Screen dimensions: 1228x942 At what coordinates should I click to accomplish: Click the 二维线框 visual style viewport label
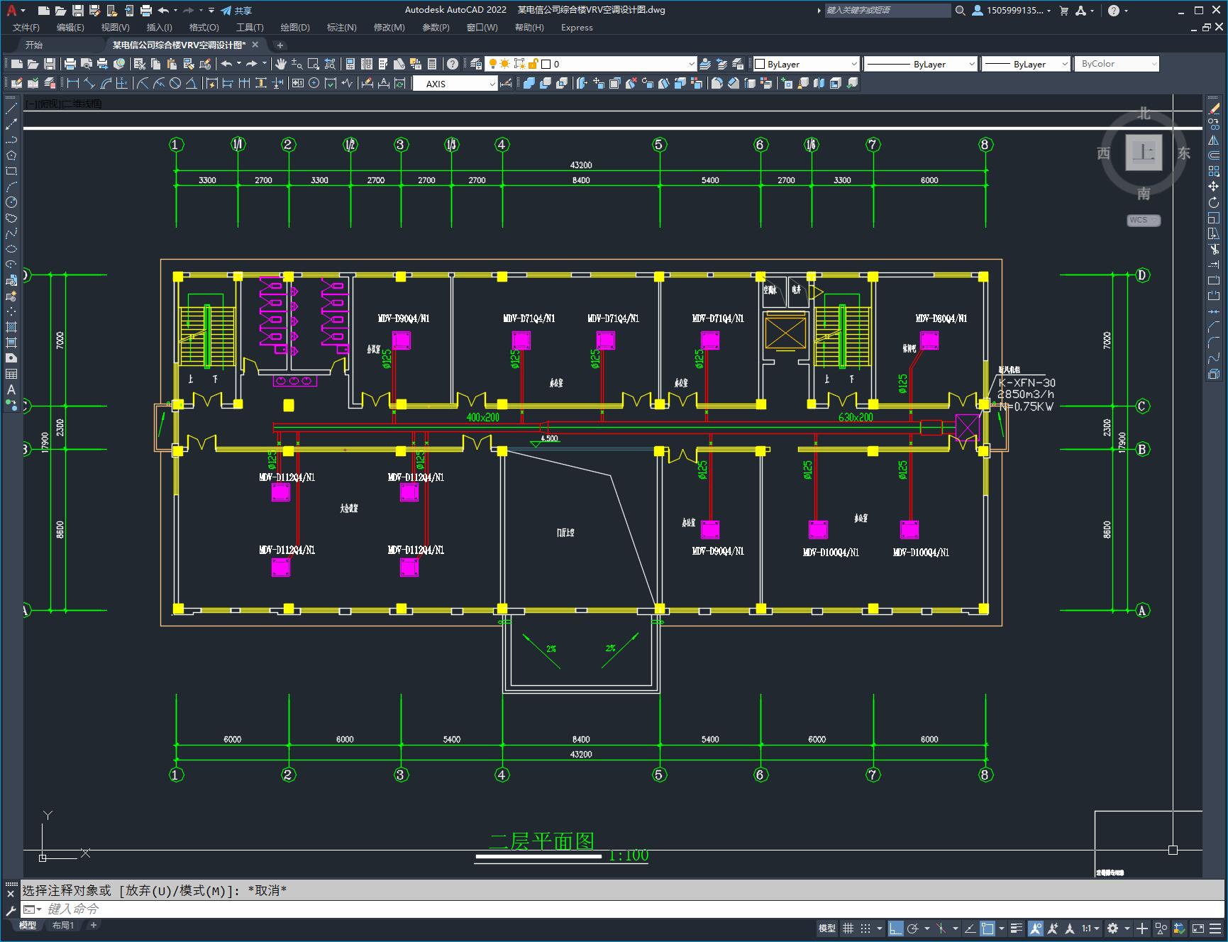tap(82, 104)
